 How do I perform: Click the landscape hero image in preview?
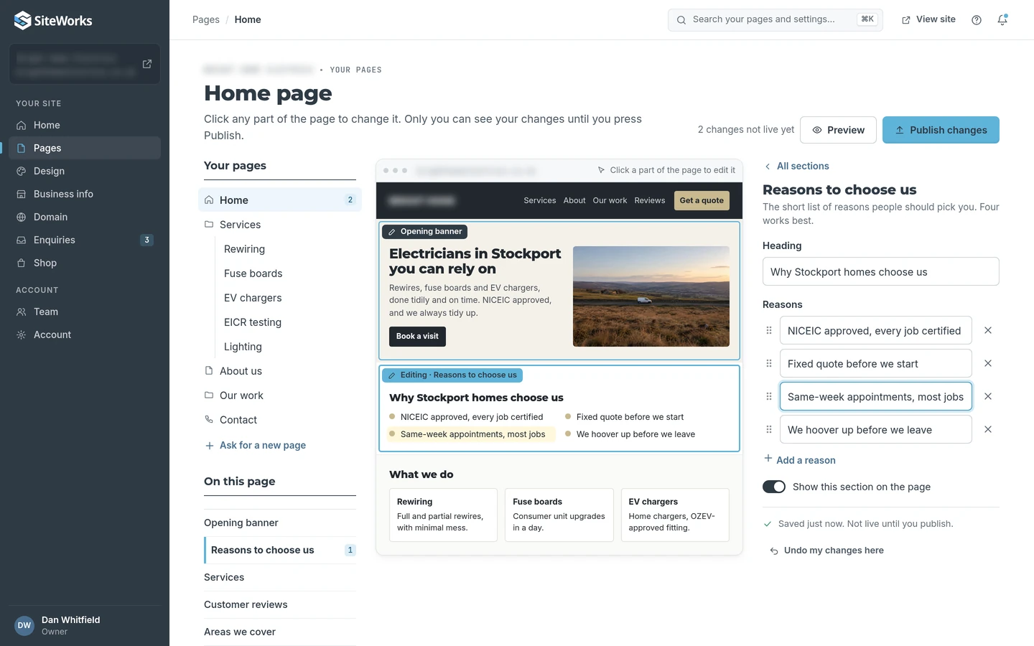651,296
